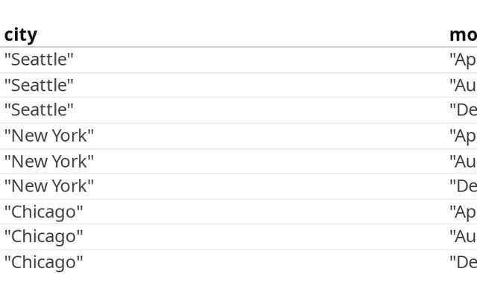This screenshot has width=477, height=298.
Task: Click the "Ap" month cell for New York
Action: tap(463, 136)
